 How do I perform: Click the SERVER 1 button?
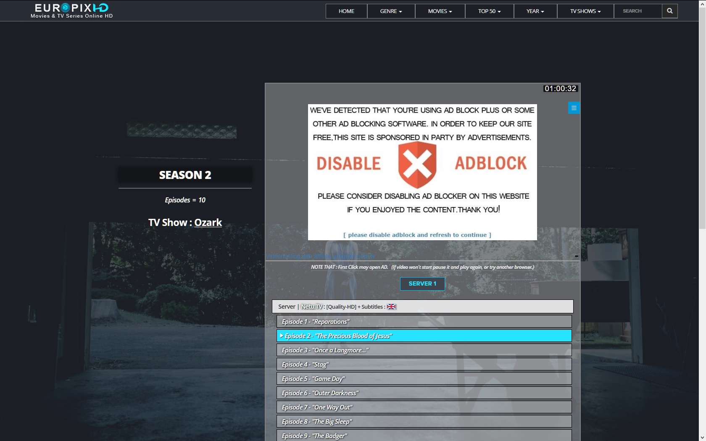coord(422,283)
